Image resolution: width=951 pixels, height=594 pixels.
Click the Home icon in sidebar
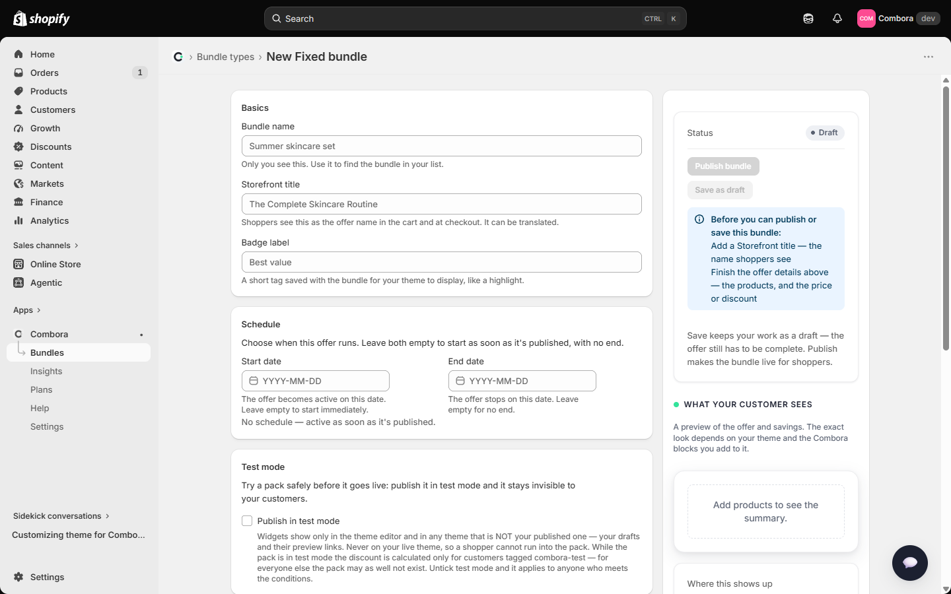[18, 54]
